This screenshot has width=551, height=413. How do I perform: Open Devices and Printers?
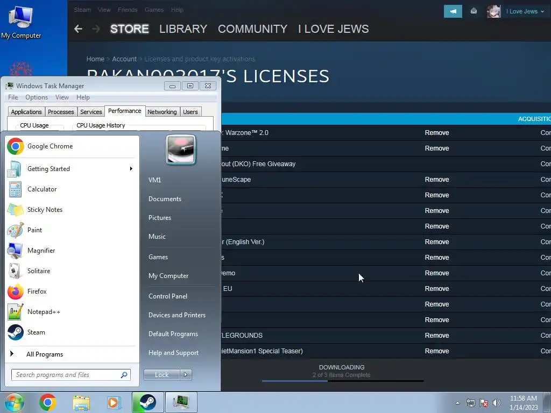tap(177, 315)
